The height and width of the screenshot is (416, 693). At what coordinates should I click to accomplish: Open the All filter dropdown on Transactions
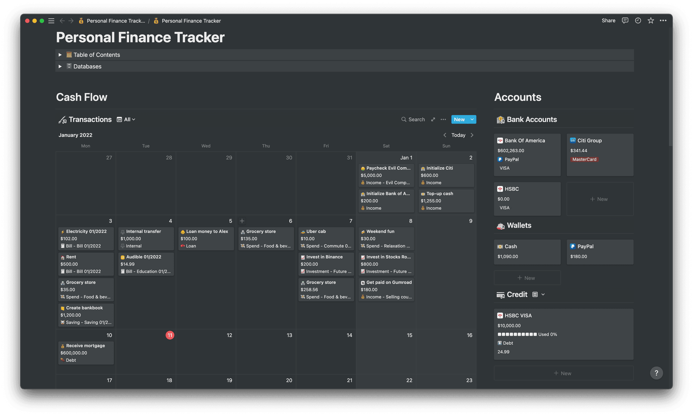point(126,119)
